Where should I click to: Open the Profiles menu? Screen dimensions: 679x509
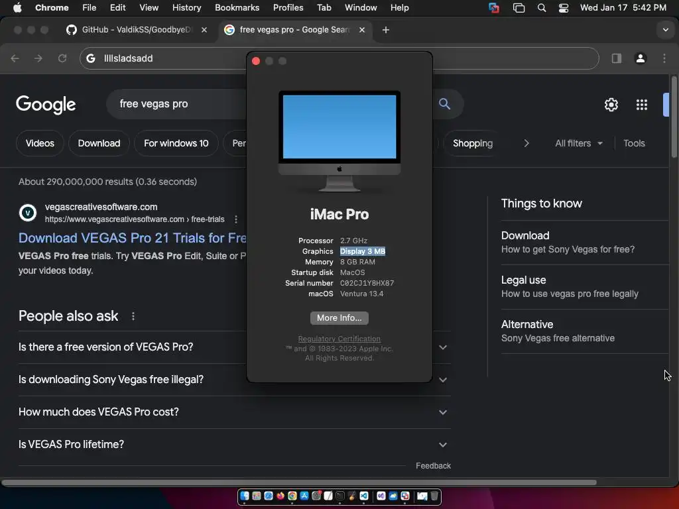[x=288, y=8]
